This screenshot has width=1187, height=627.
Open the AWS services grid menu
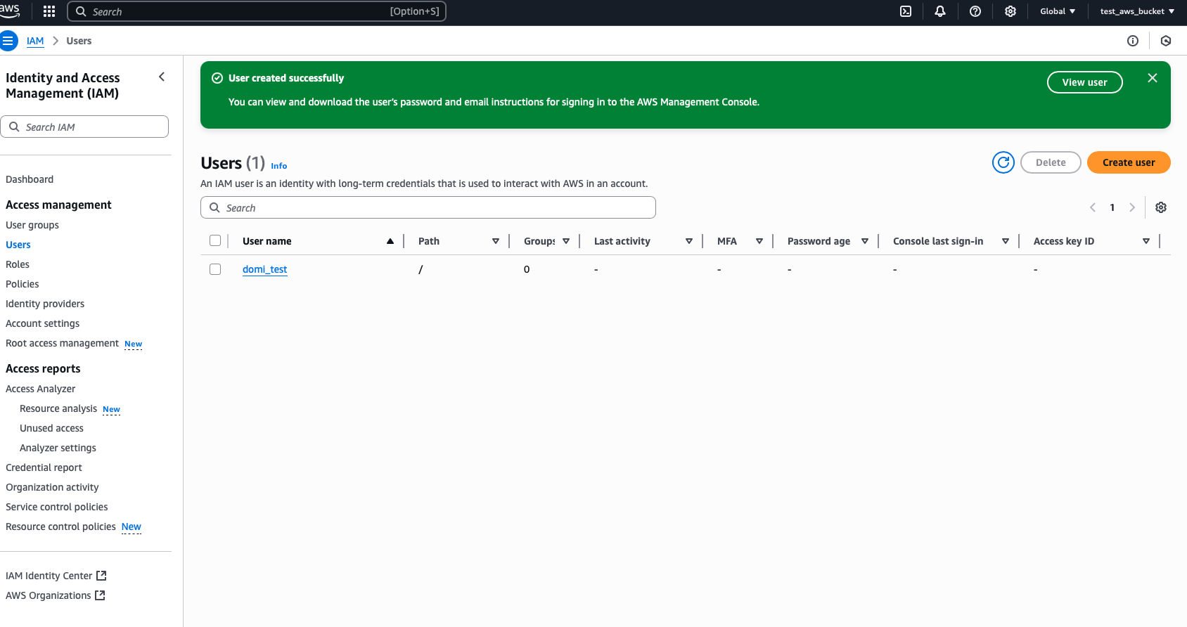point(49,11)
